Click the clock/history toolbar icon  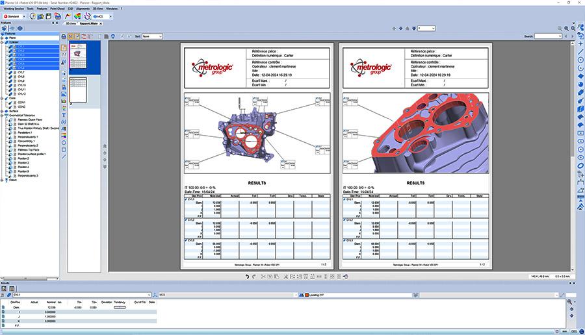[x=33, y=16]
